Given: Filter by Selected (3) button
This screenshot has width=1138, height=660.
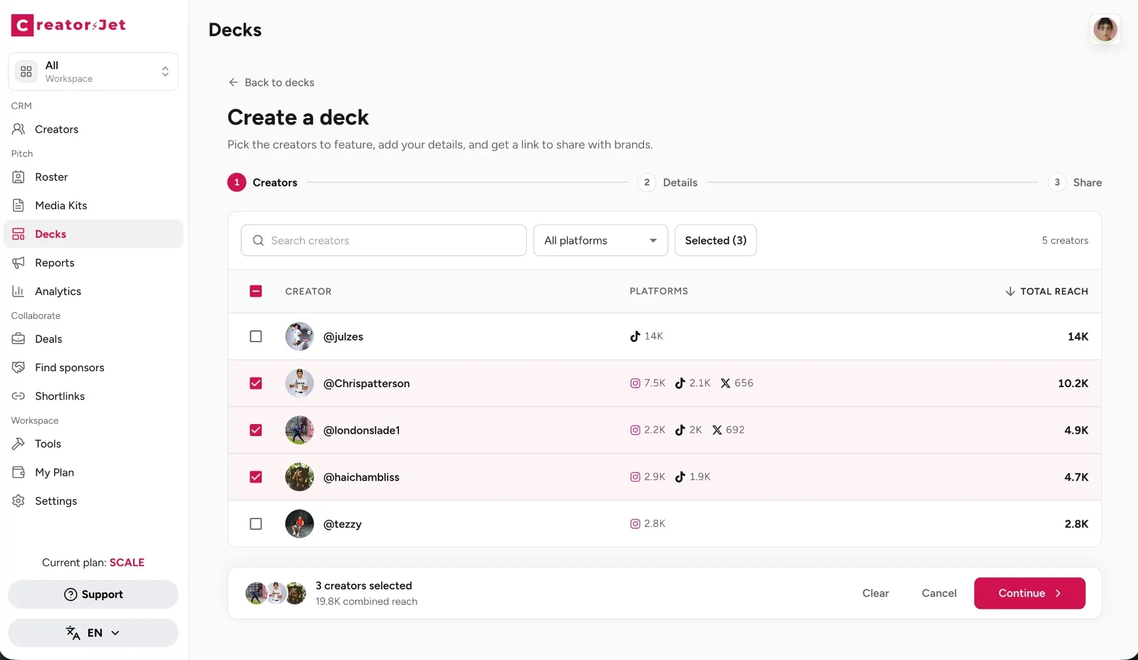Looking at the screenshot, I should 715,240.
